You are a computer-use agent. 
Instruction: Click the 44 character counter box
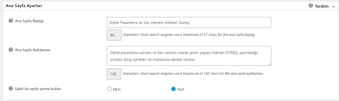click(x=114, y=35)
